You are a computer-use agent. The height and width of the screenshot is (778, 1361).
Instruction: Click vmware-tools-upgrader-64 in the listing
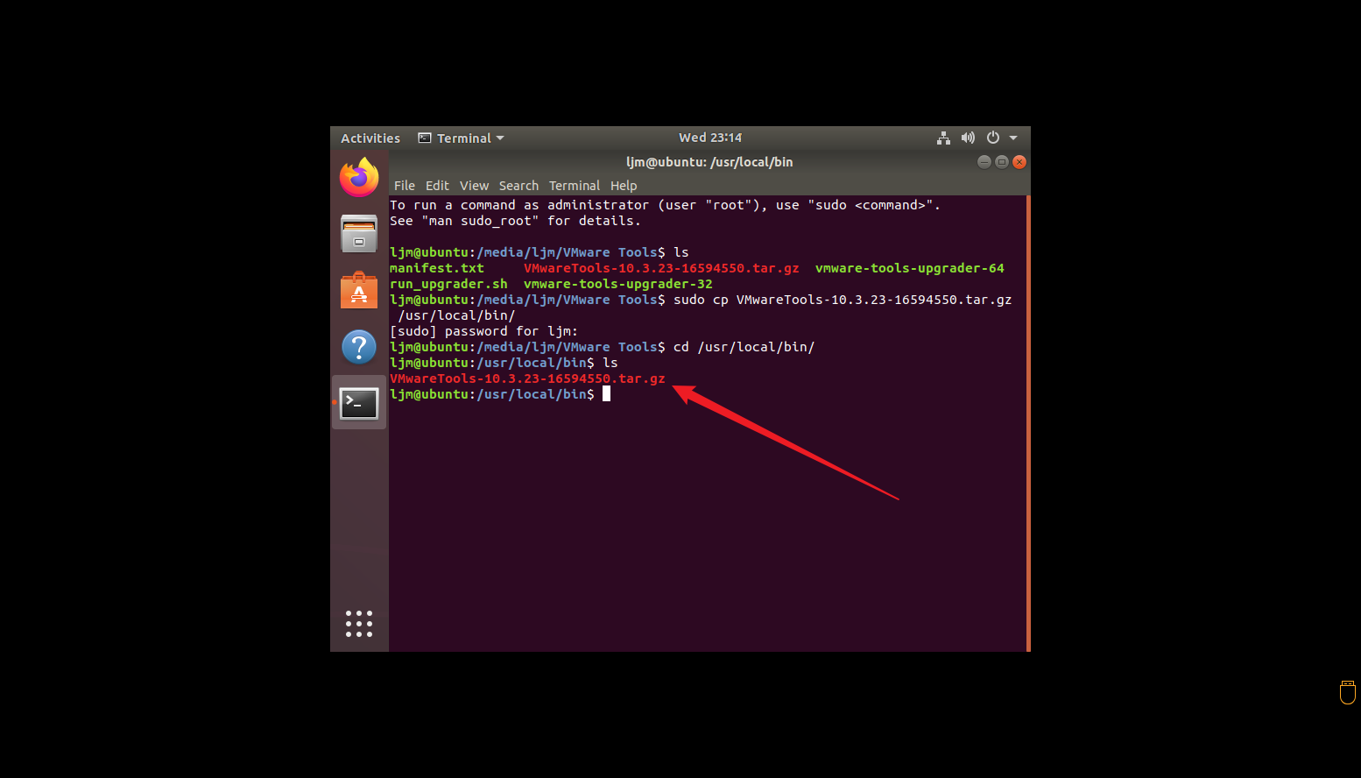[910, 268]
